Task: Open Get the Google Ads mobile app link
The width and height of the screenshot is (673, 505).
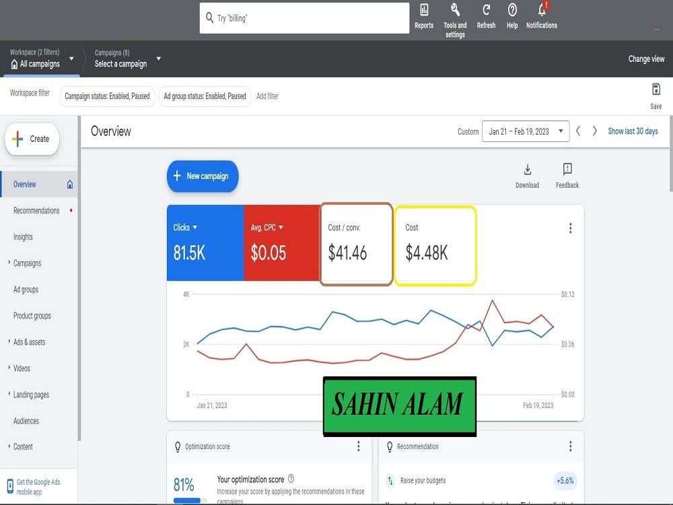Action: (x=38, y=487)
